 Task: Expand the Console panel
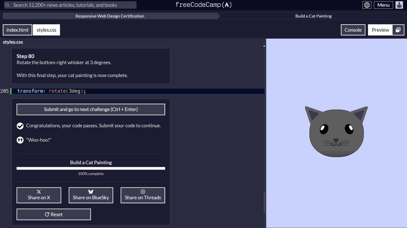click(x=353, y=30)
